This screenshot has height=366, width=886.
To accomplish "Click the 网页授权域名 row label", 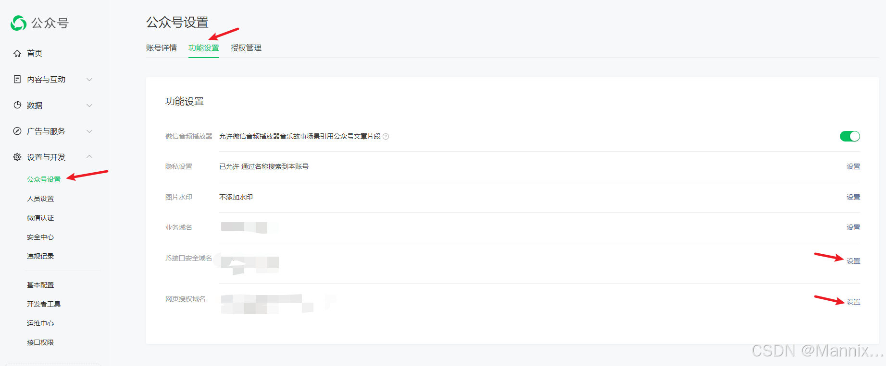I will 186,299.
